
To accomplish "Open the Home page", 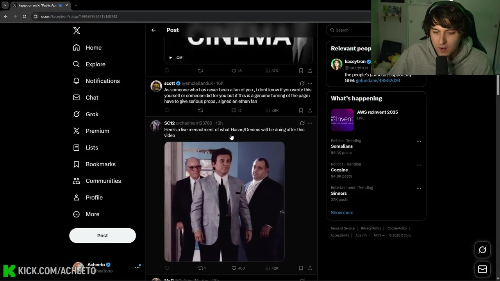I will coord(87,48).
